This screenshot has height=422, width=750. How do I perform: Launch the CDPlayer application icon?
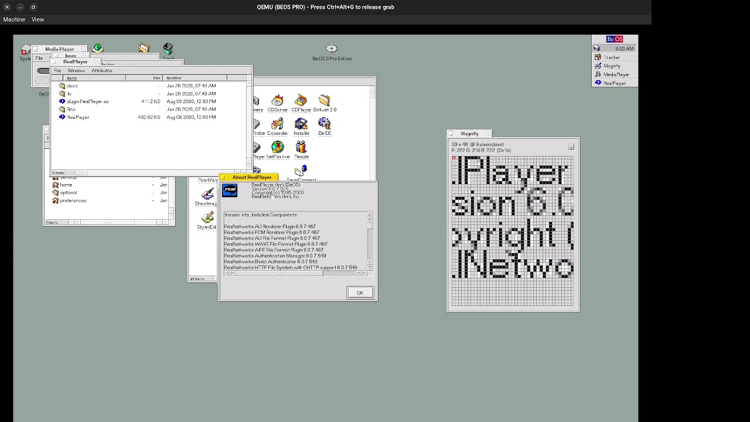point(301,101)
